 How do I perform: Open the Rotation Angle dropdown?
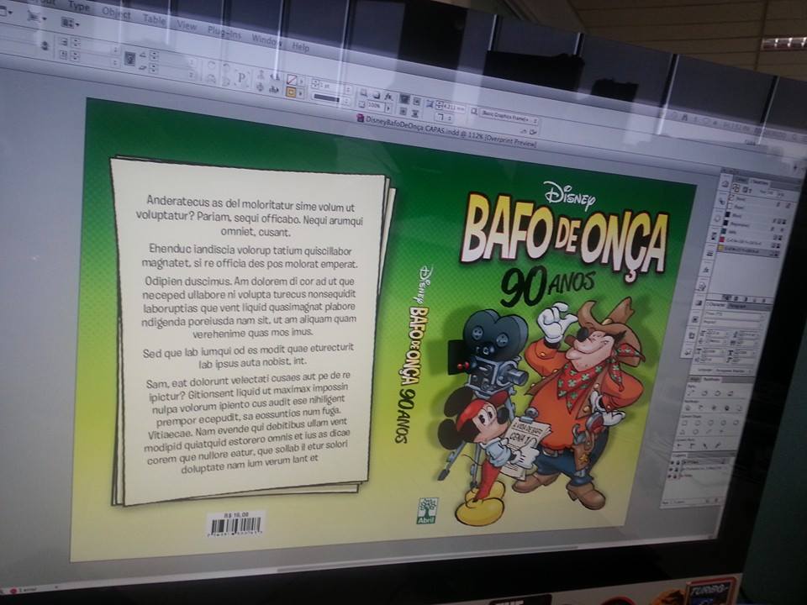coord(192,62)
